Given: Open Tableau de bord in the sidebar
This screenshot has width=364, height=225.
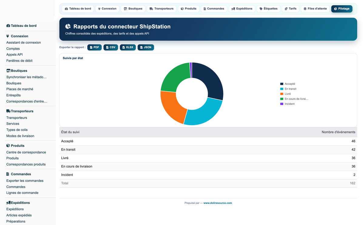Looking at the screenshot, I should [x=24, y=26].
